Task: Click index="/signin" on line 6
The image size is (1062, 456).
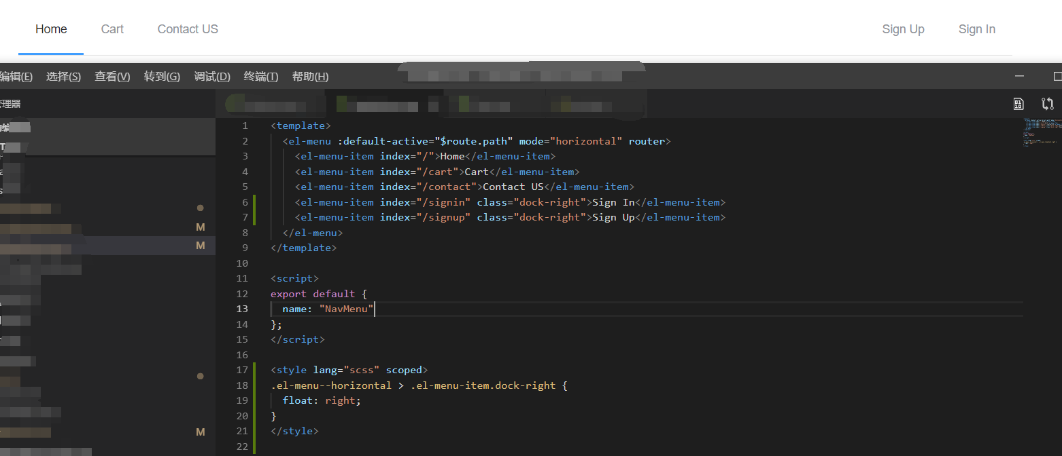Action: click(x=425, y=202)
